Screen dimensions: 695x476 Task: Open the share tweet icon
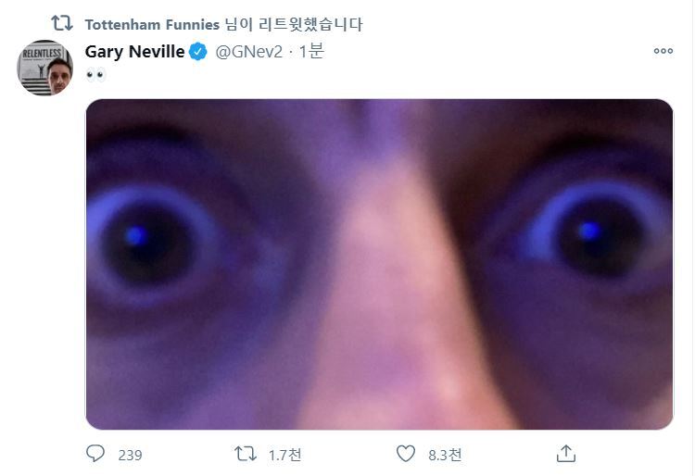(565, 454)
